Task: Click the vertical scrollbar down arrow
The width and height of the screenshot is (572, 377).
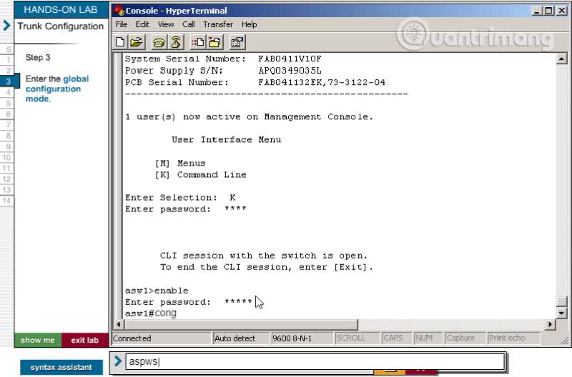Action: coord(561,313)
